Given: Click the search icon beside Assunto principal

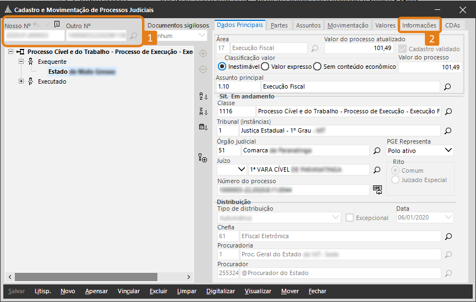Looking at the screenshot, I should pos(447,87).
